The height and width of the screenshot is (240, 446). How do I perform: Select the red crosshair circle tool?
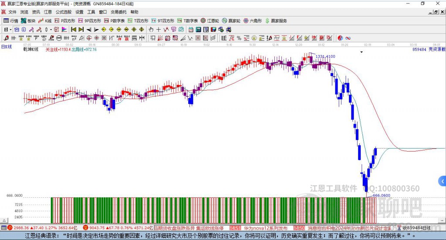tap(89, 38)
